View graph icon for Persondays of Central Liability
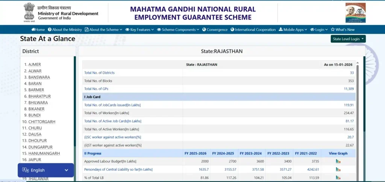The height and width of the screenshot is (182, 385). (338, 169)
